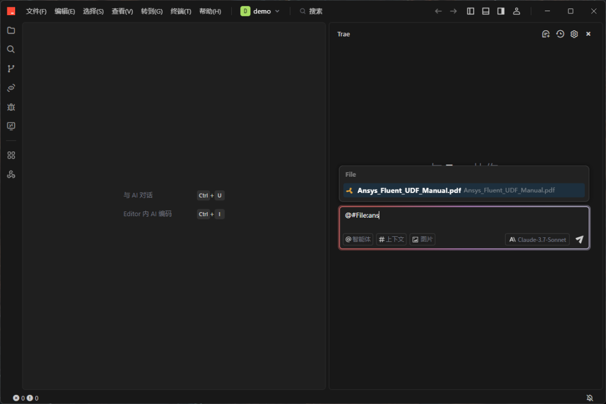Open the Extensions grid icon

click(x=11, y=155)
